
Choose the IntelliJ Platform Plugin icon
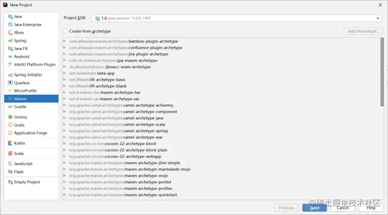(x=10, y=64)
